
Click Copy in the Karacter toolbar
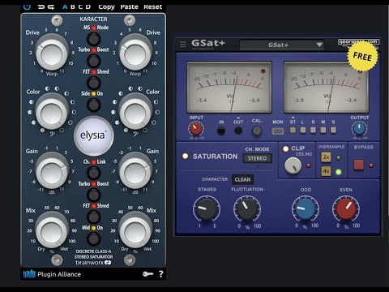tap(106, 6)
